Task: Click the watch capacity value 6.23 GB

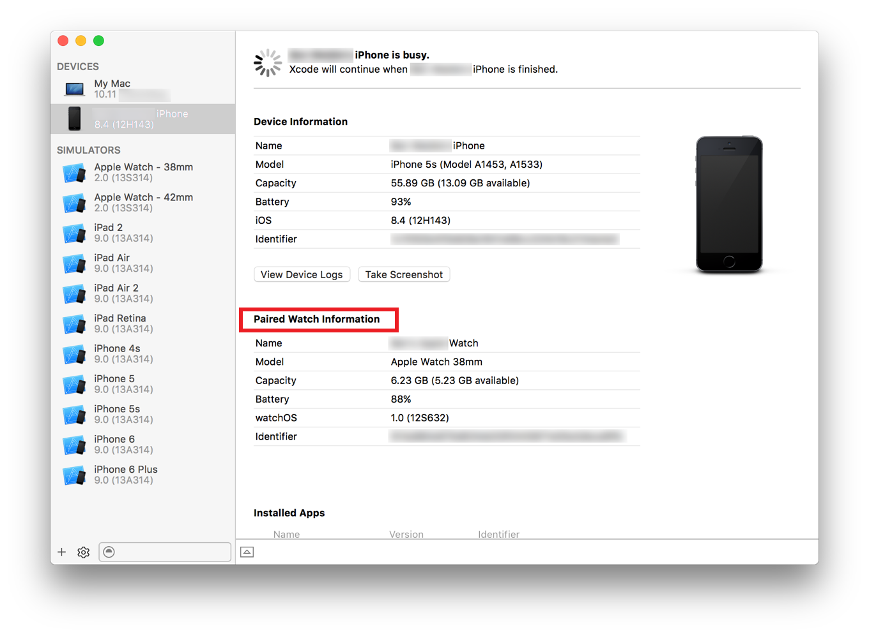Action: (454, 380)
